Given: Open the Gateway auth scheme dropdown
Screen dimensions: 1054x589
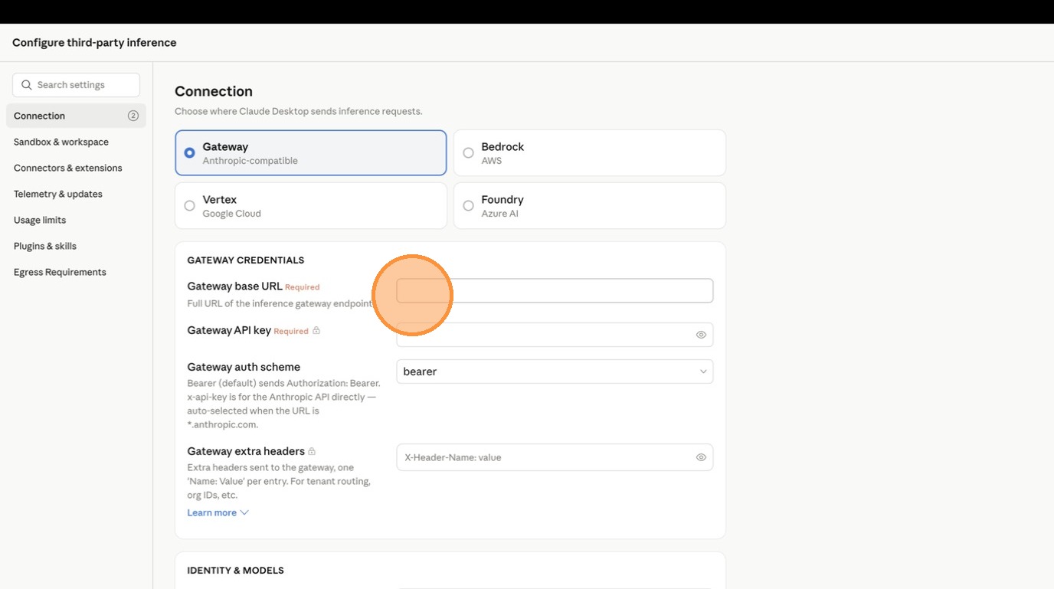Looking at the screenshot, I should click(554, 371).
